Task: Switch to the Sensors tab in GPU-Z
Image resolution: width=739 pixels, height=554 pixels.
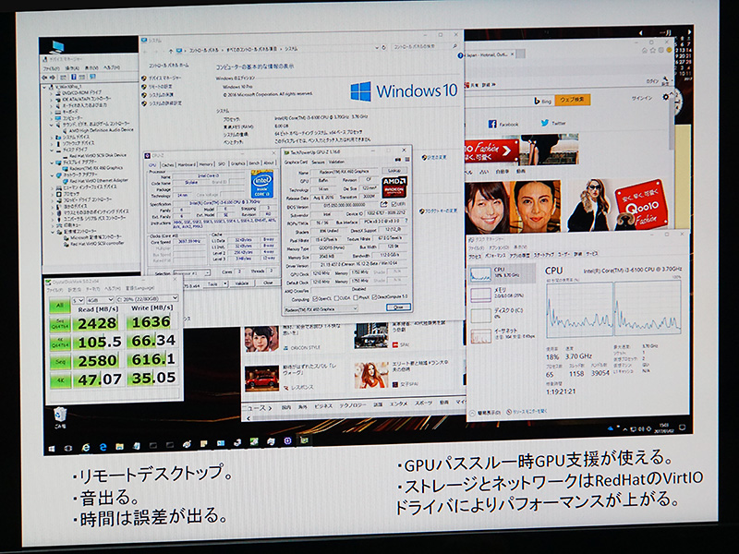Action: tap(318, 163)
